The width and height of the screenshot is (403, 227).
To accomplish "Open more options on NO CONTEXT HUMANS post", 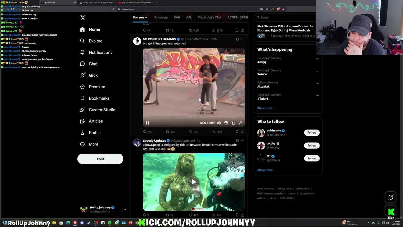I will pyautogui.click(x=243, y=39).
